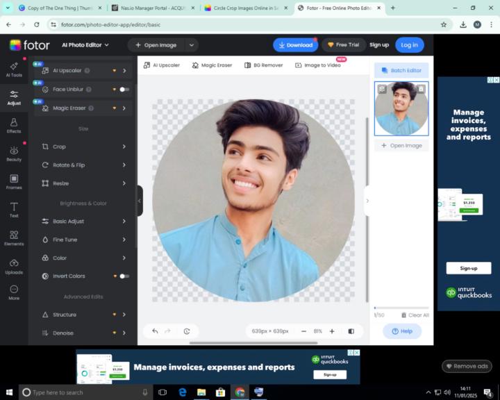Open Task View on taskbar

point(162,392)
